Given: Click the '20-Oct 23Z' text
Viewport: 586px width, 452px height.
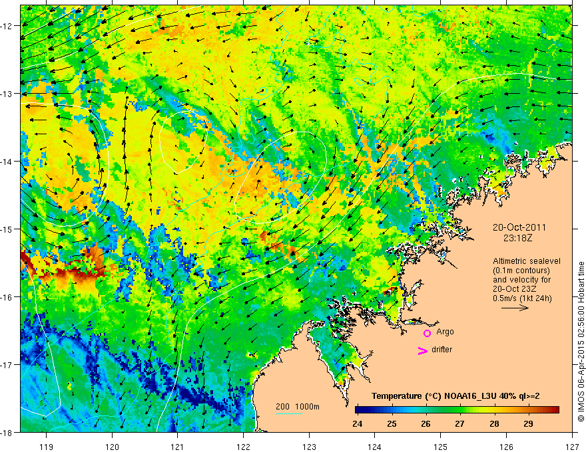Looking at the screenshot, I should click(515, 289).
